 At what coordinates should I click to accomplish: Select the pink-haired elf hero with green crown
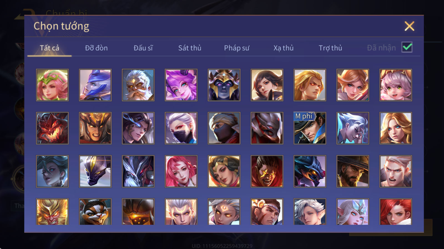tap(52, 85)
